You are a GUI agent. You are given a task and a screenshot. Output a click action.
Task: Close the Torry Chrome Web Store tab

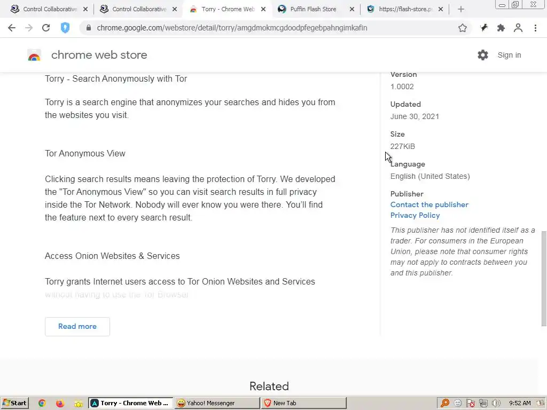click(x=263, y=10)
